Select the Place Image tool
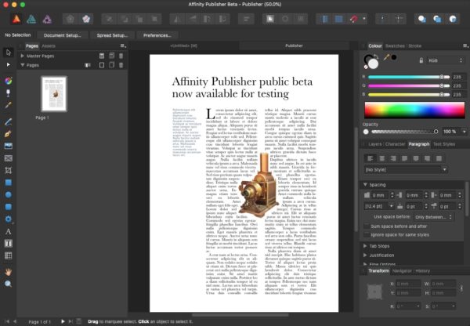The width and height of the screenshot is (470, 326). (x=9, y=146)
